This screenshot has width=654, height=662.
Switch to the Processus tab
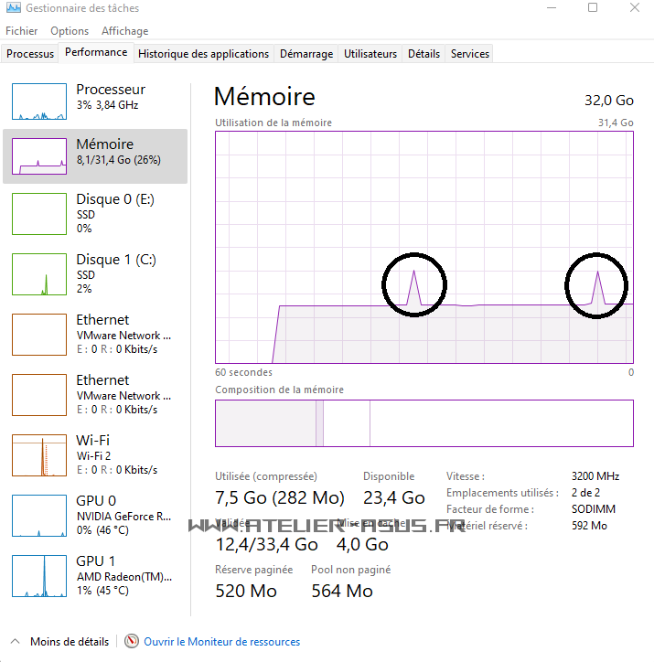point(30,54)
